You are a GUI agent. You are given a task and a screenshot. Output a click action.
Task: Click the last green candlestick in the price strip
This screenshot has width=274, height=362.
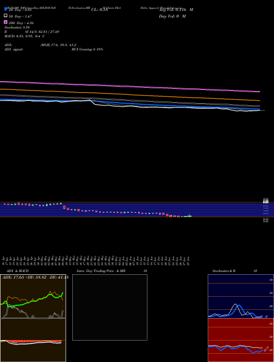190,216
